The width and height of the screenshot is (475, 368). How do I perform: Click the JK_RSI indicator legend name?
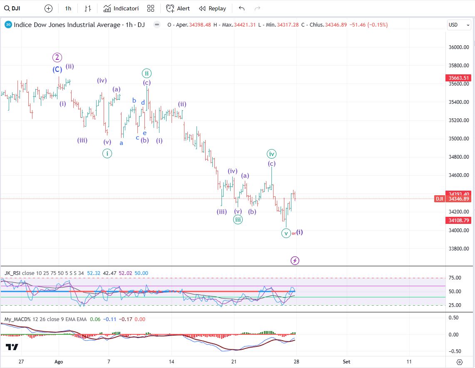point(12,273)
